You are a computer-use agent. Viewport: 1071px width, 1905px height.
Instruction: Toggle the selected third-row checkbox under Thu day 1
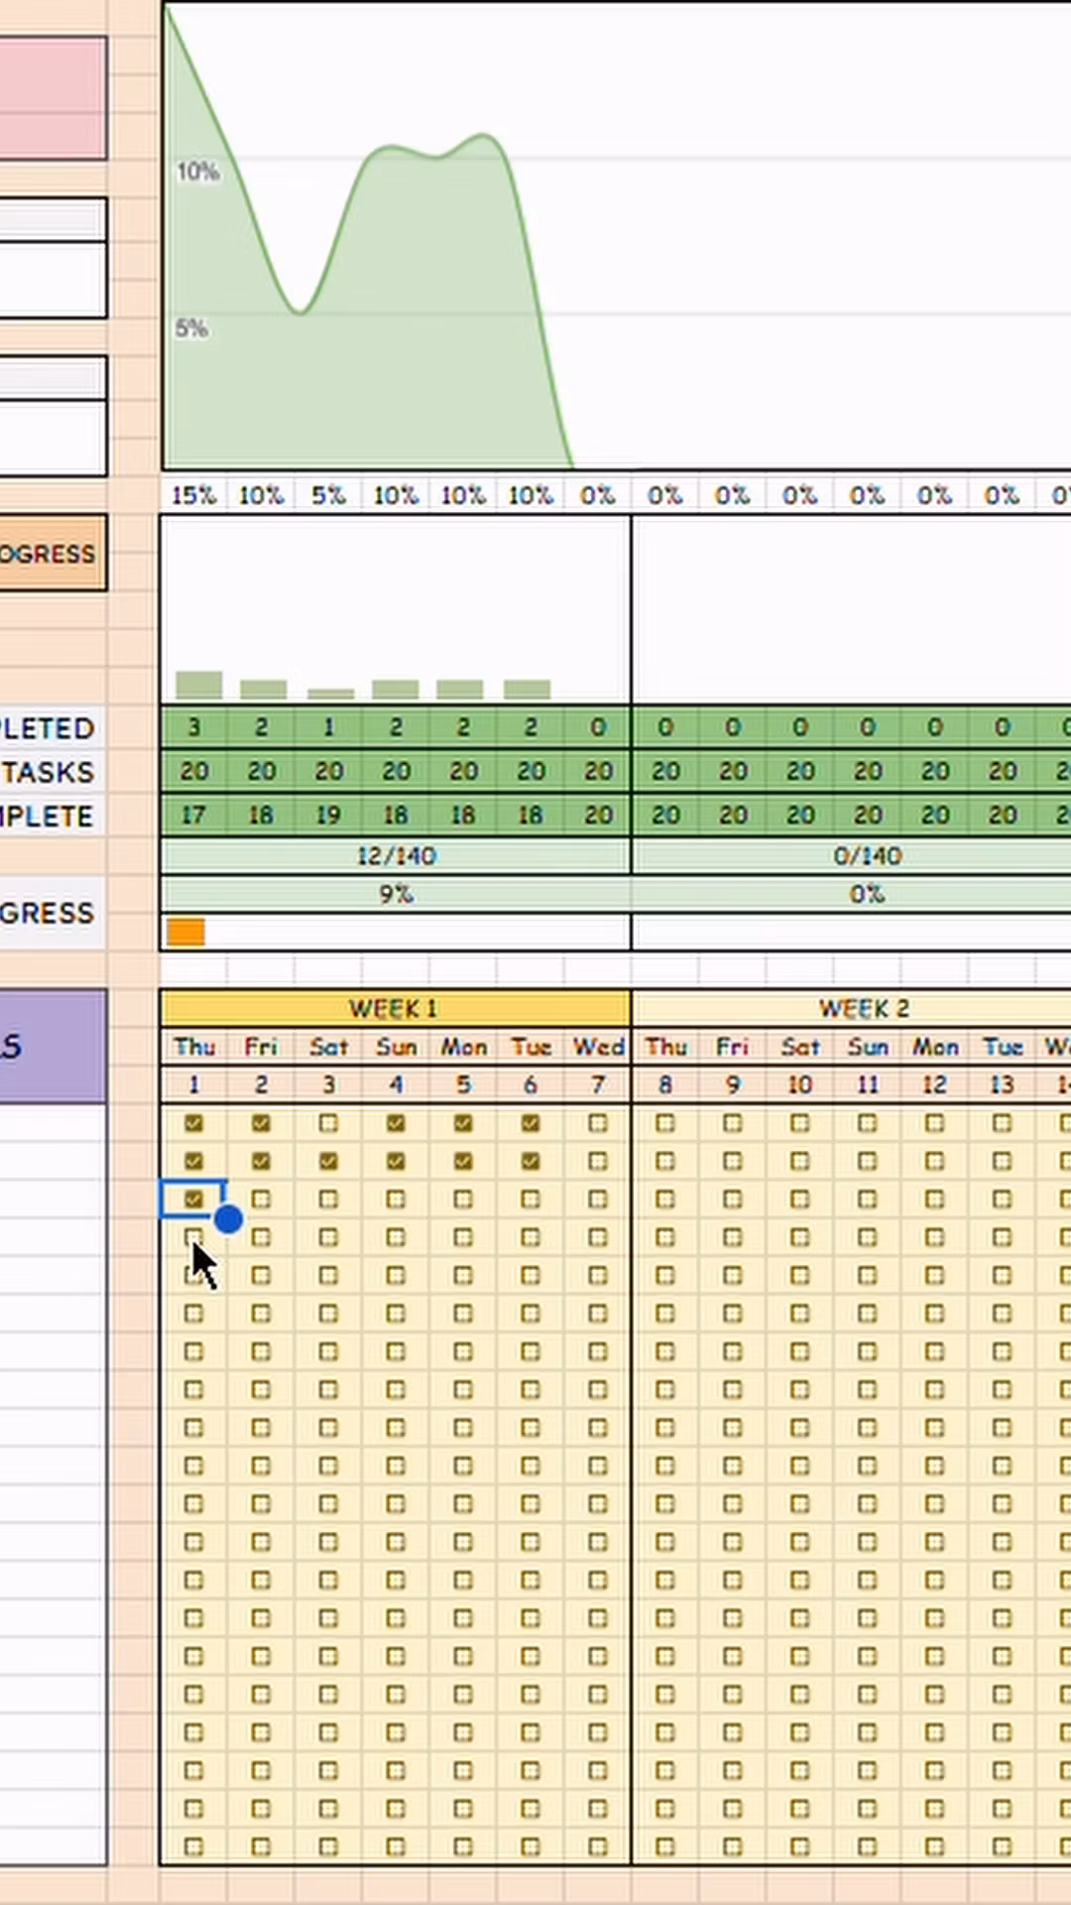click(x=193, y=1200)
